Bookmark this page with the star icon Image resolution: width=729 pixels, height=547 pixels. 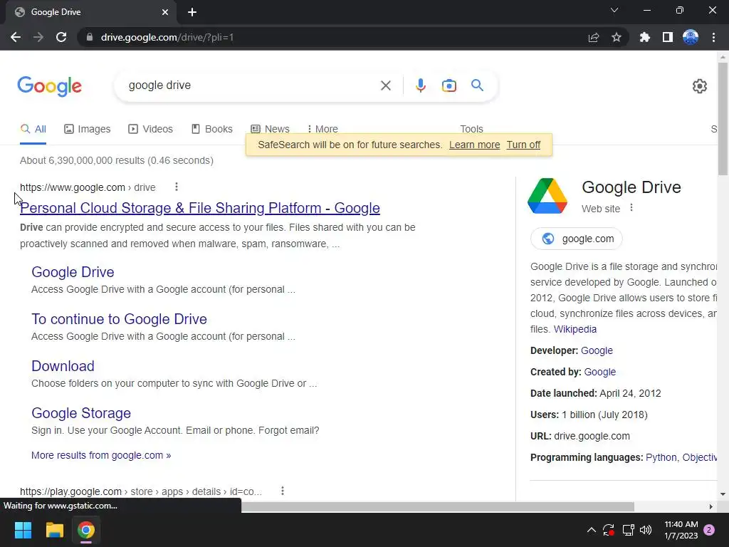[617, 37]
